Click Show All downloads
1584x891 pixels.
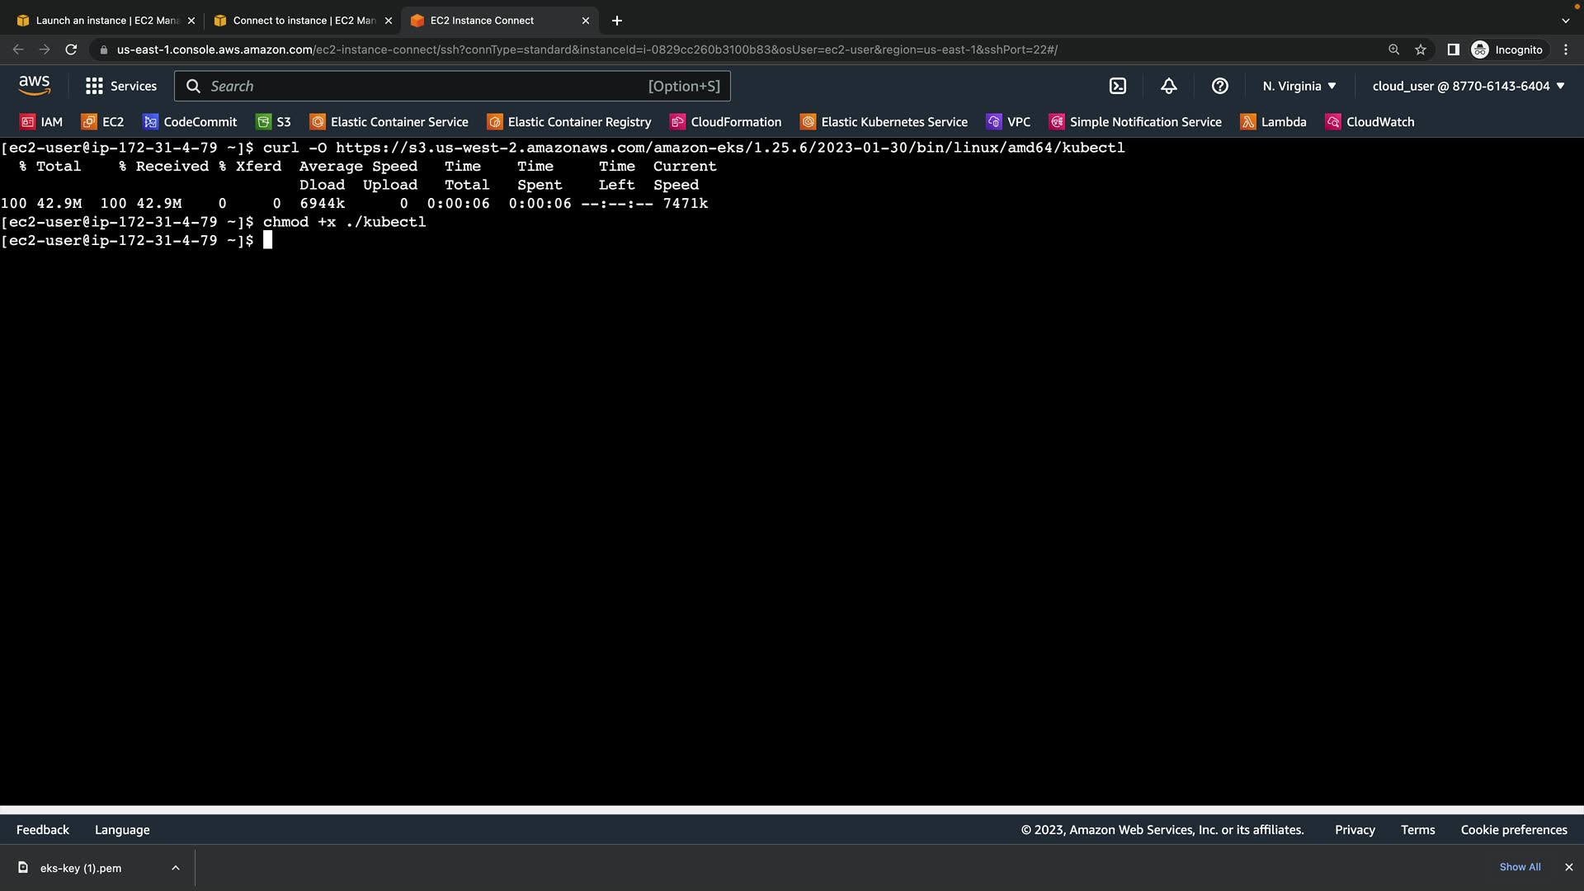[x=1520, y=867]
